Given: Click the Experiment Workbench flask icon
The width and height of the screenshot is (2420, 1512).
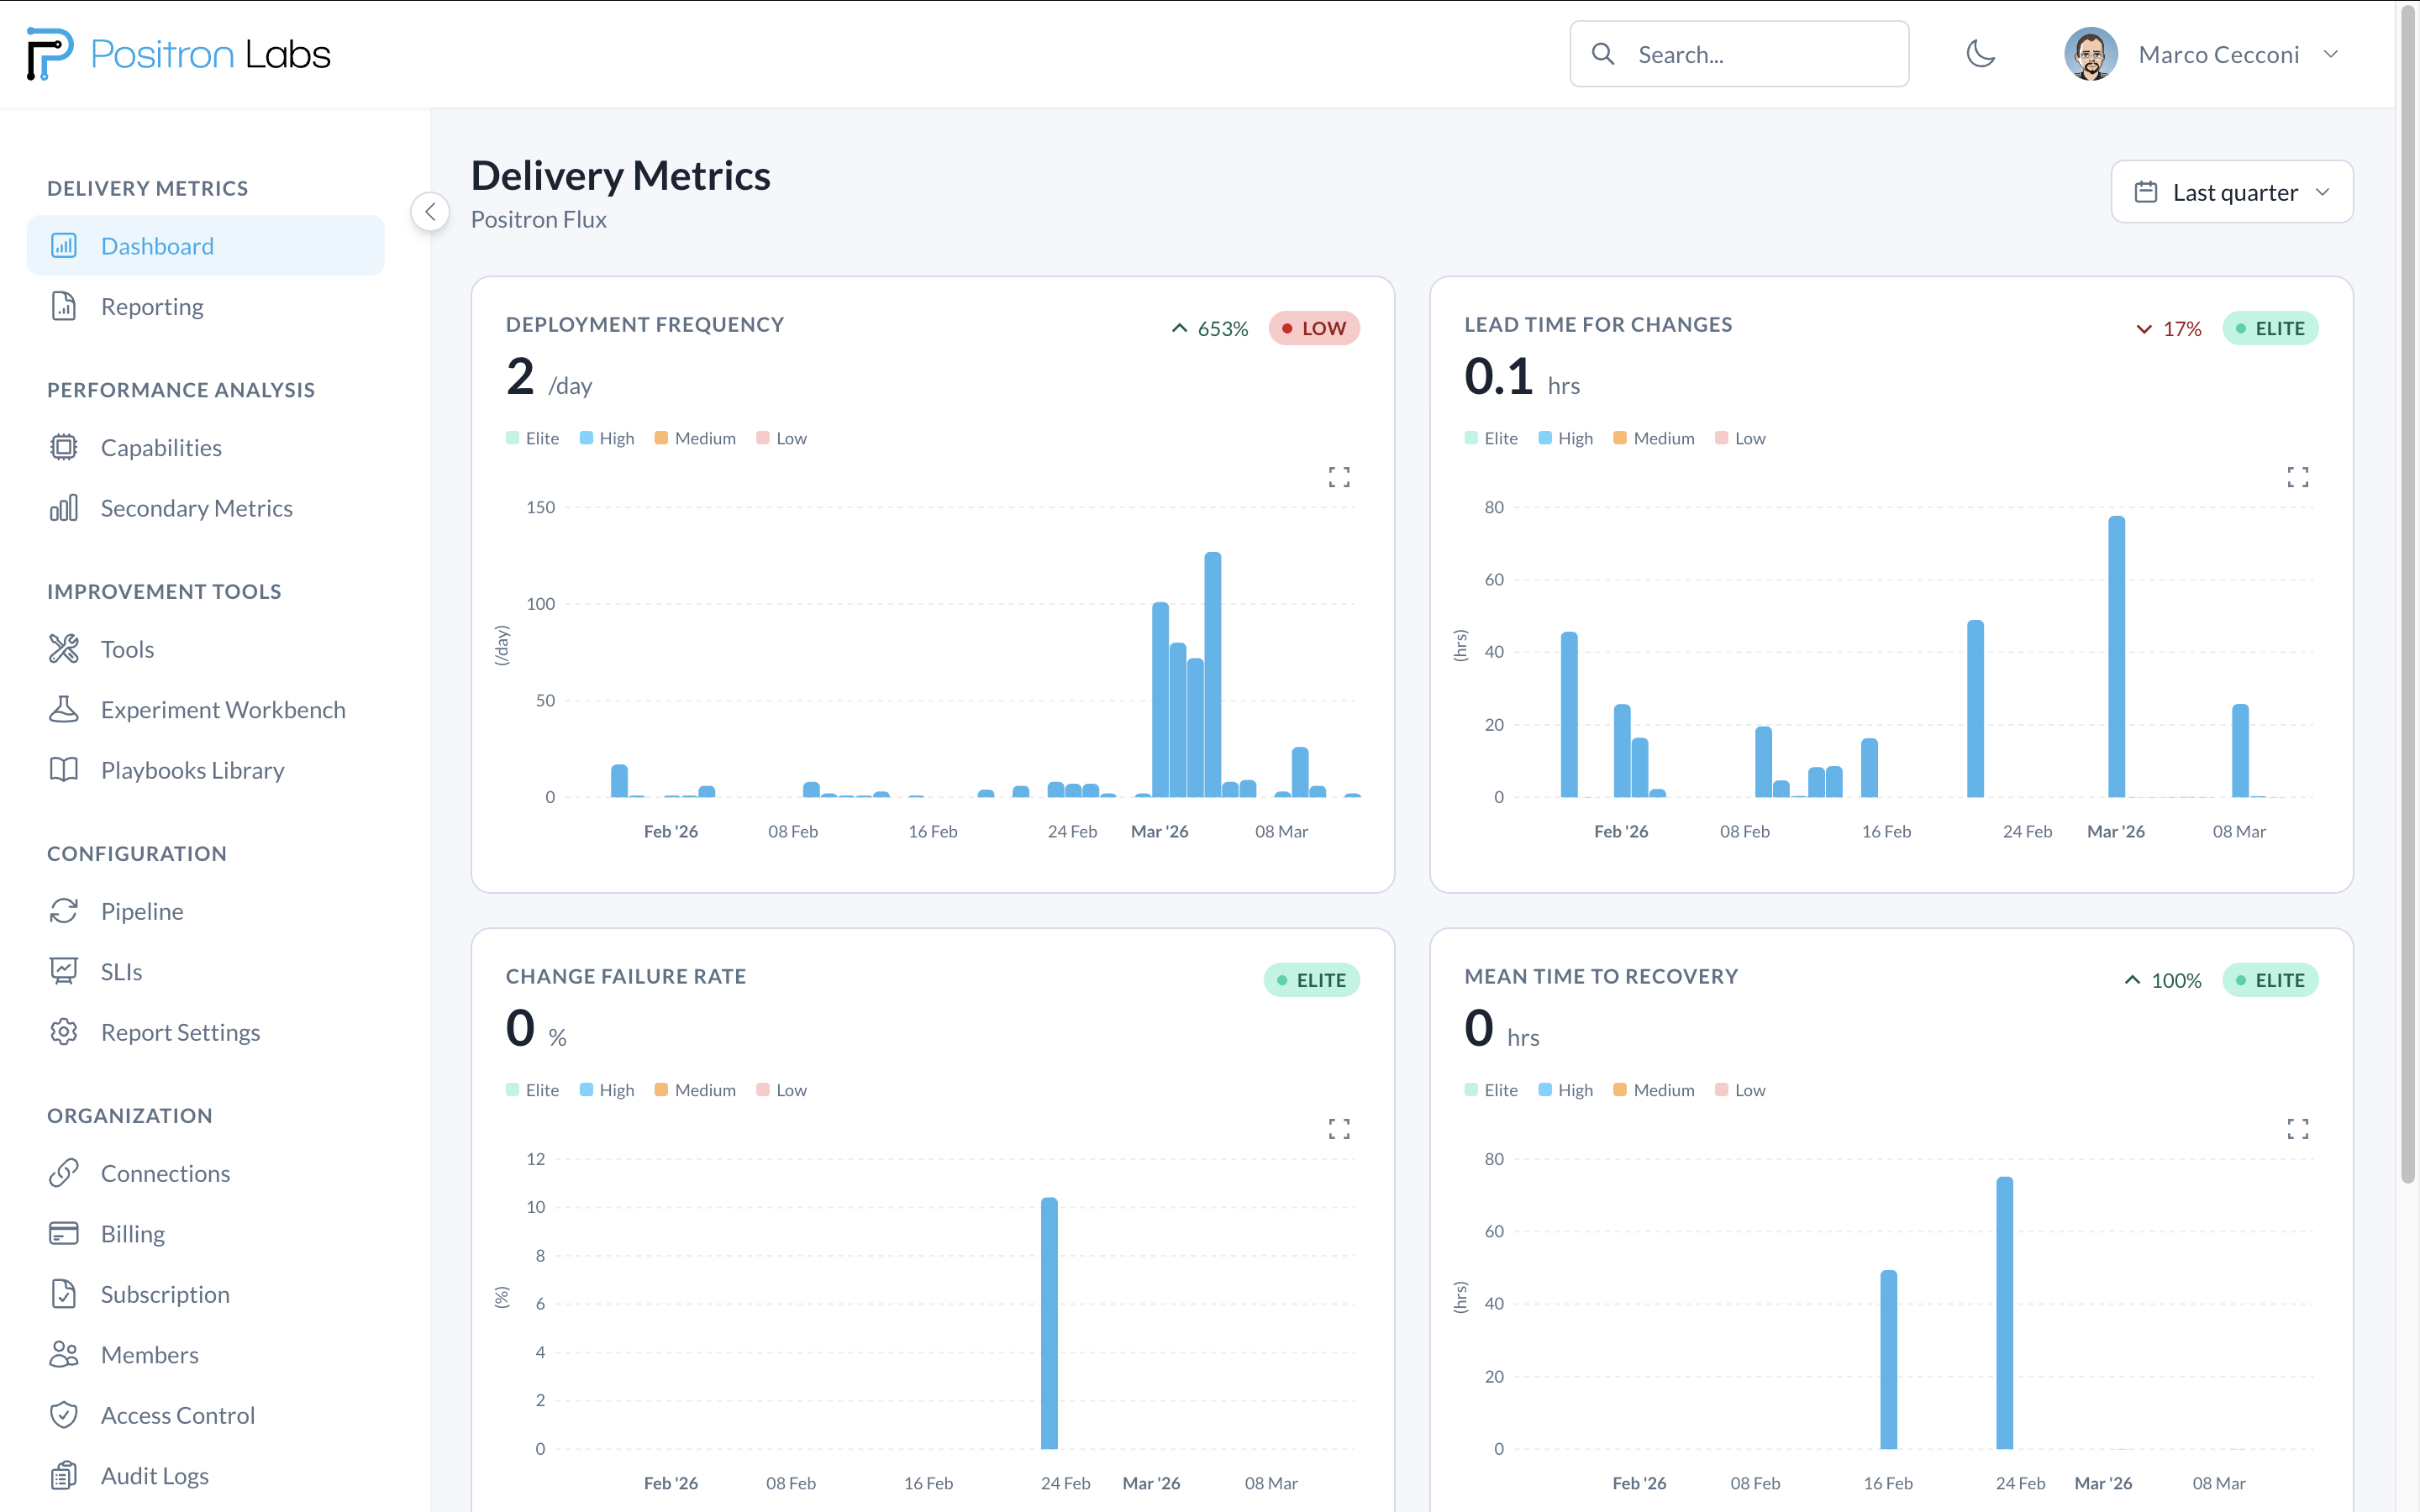Looking at the screenshot, I should (64, 709).
